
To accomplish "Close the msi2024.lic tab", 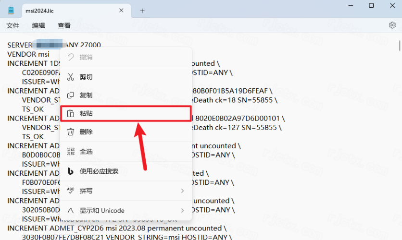I will click(x=121, y=11).
